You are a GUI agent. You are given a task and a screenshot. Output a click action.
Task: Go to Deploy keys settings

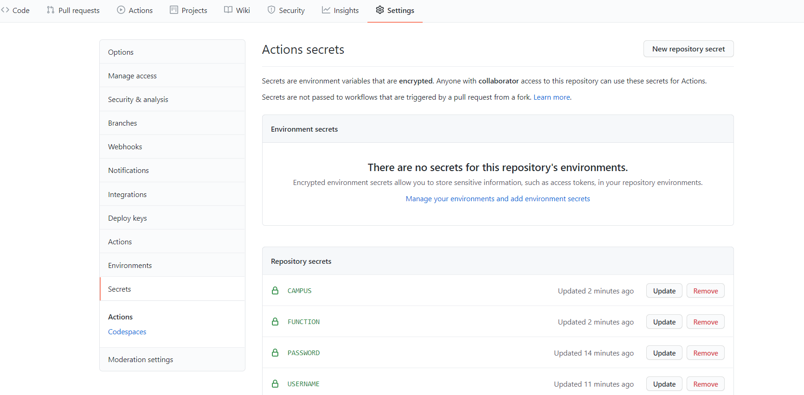[128, 218]
